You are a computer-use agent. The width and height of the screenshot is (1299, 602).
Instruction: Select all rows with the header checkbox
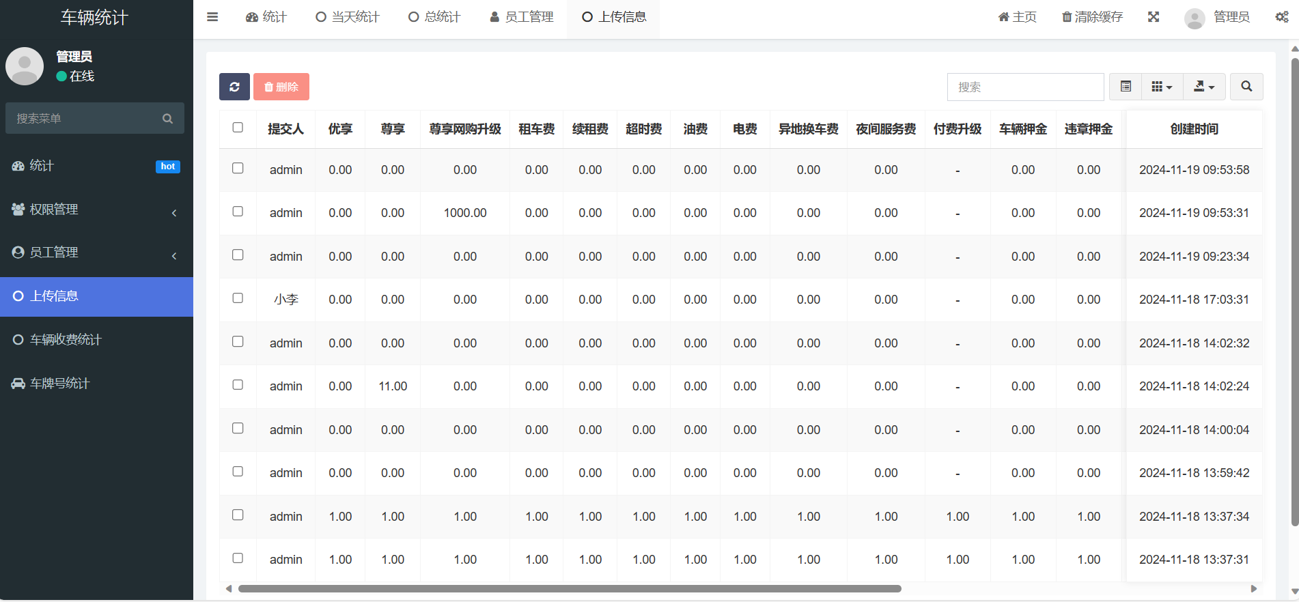click(x=238, y=128)
